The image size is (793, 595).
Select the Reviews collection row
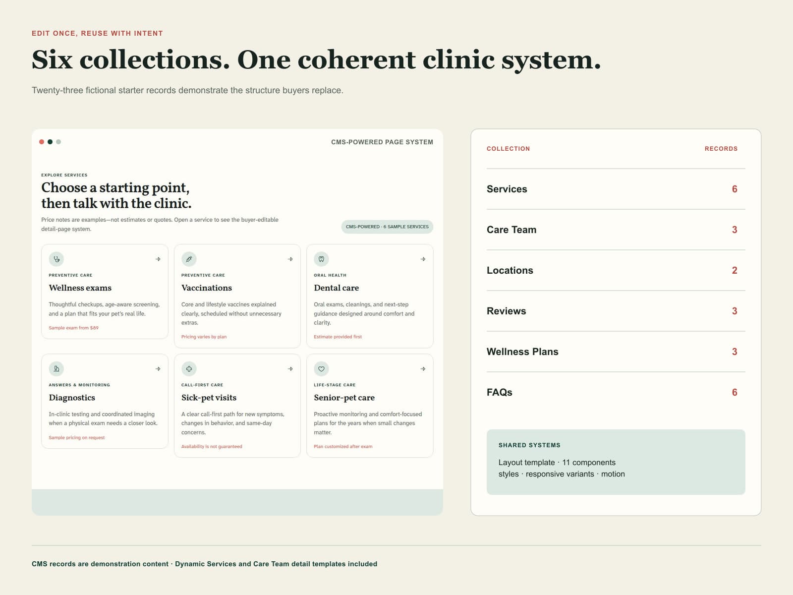[616, 311]
